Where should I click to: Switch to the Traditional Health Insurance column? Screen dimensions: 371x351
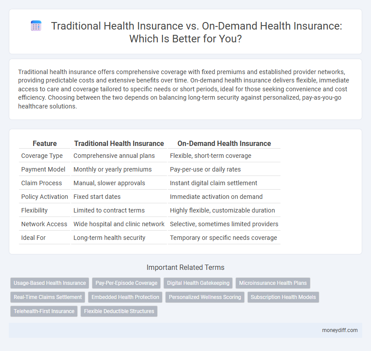(119, 143)
